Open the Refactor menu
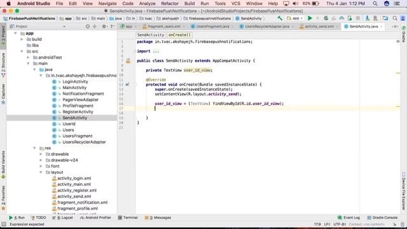 [170, 3]
